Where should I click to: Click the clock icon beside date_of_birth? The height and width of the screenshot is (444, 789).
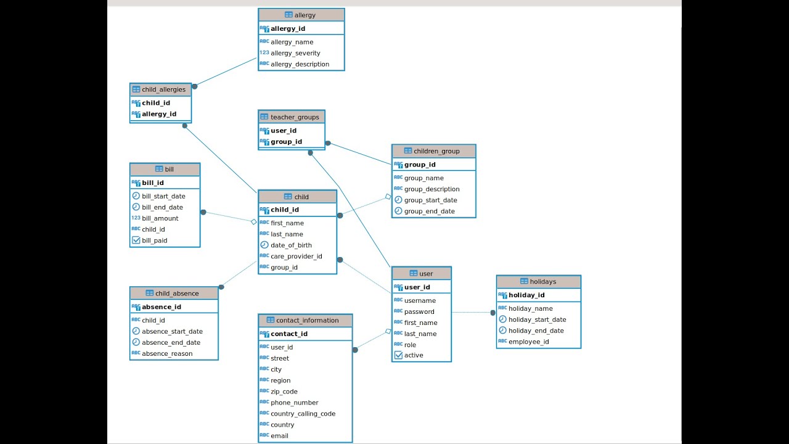264,245
